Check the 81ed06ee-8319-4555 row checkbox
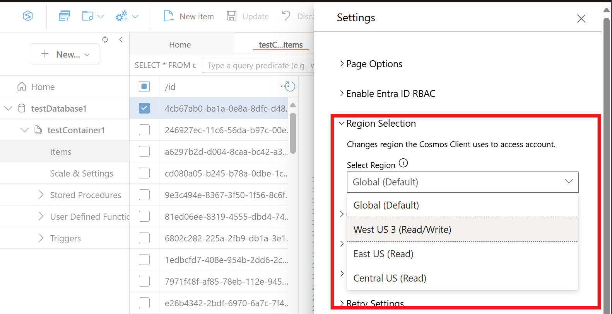The width and height of the screenshot is (612, 314). point(144,216)
